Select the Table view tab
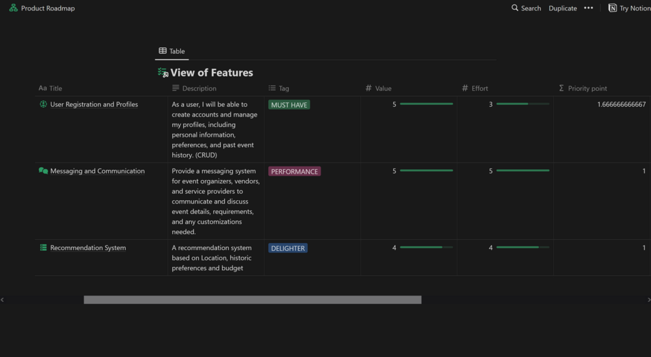 pos(172,51)
